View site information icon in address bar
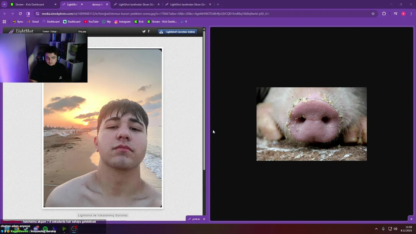The width and height of the screenshot is (416, 234). click(x=37, y=14)
